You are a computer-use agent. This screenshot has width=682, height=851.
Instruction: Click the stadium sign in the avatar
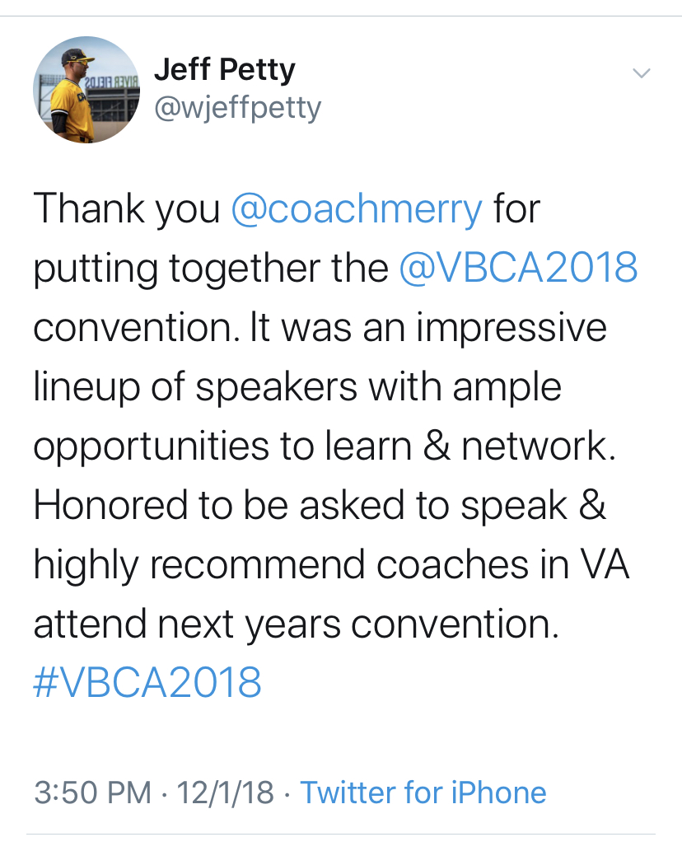(x=110, y=82)
